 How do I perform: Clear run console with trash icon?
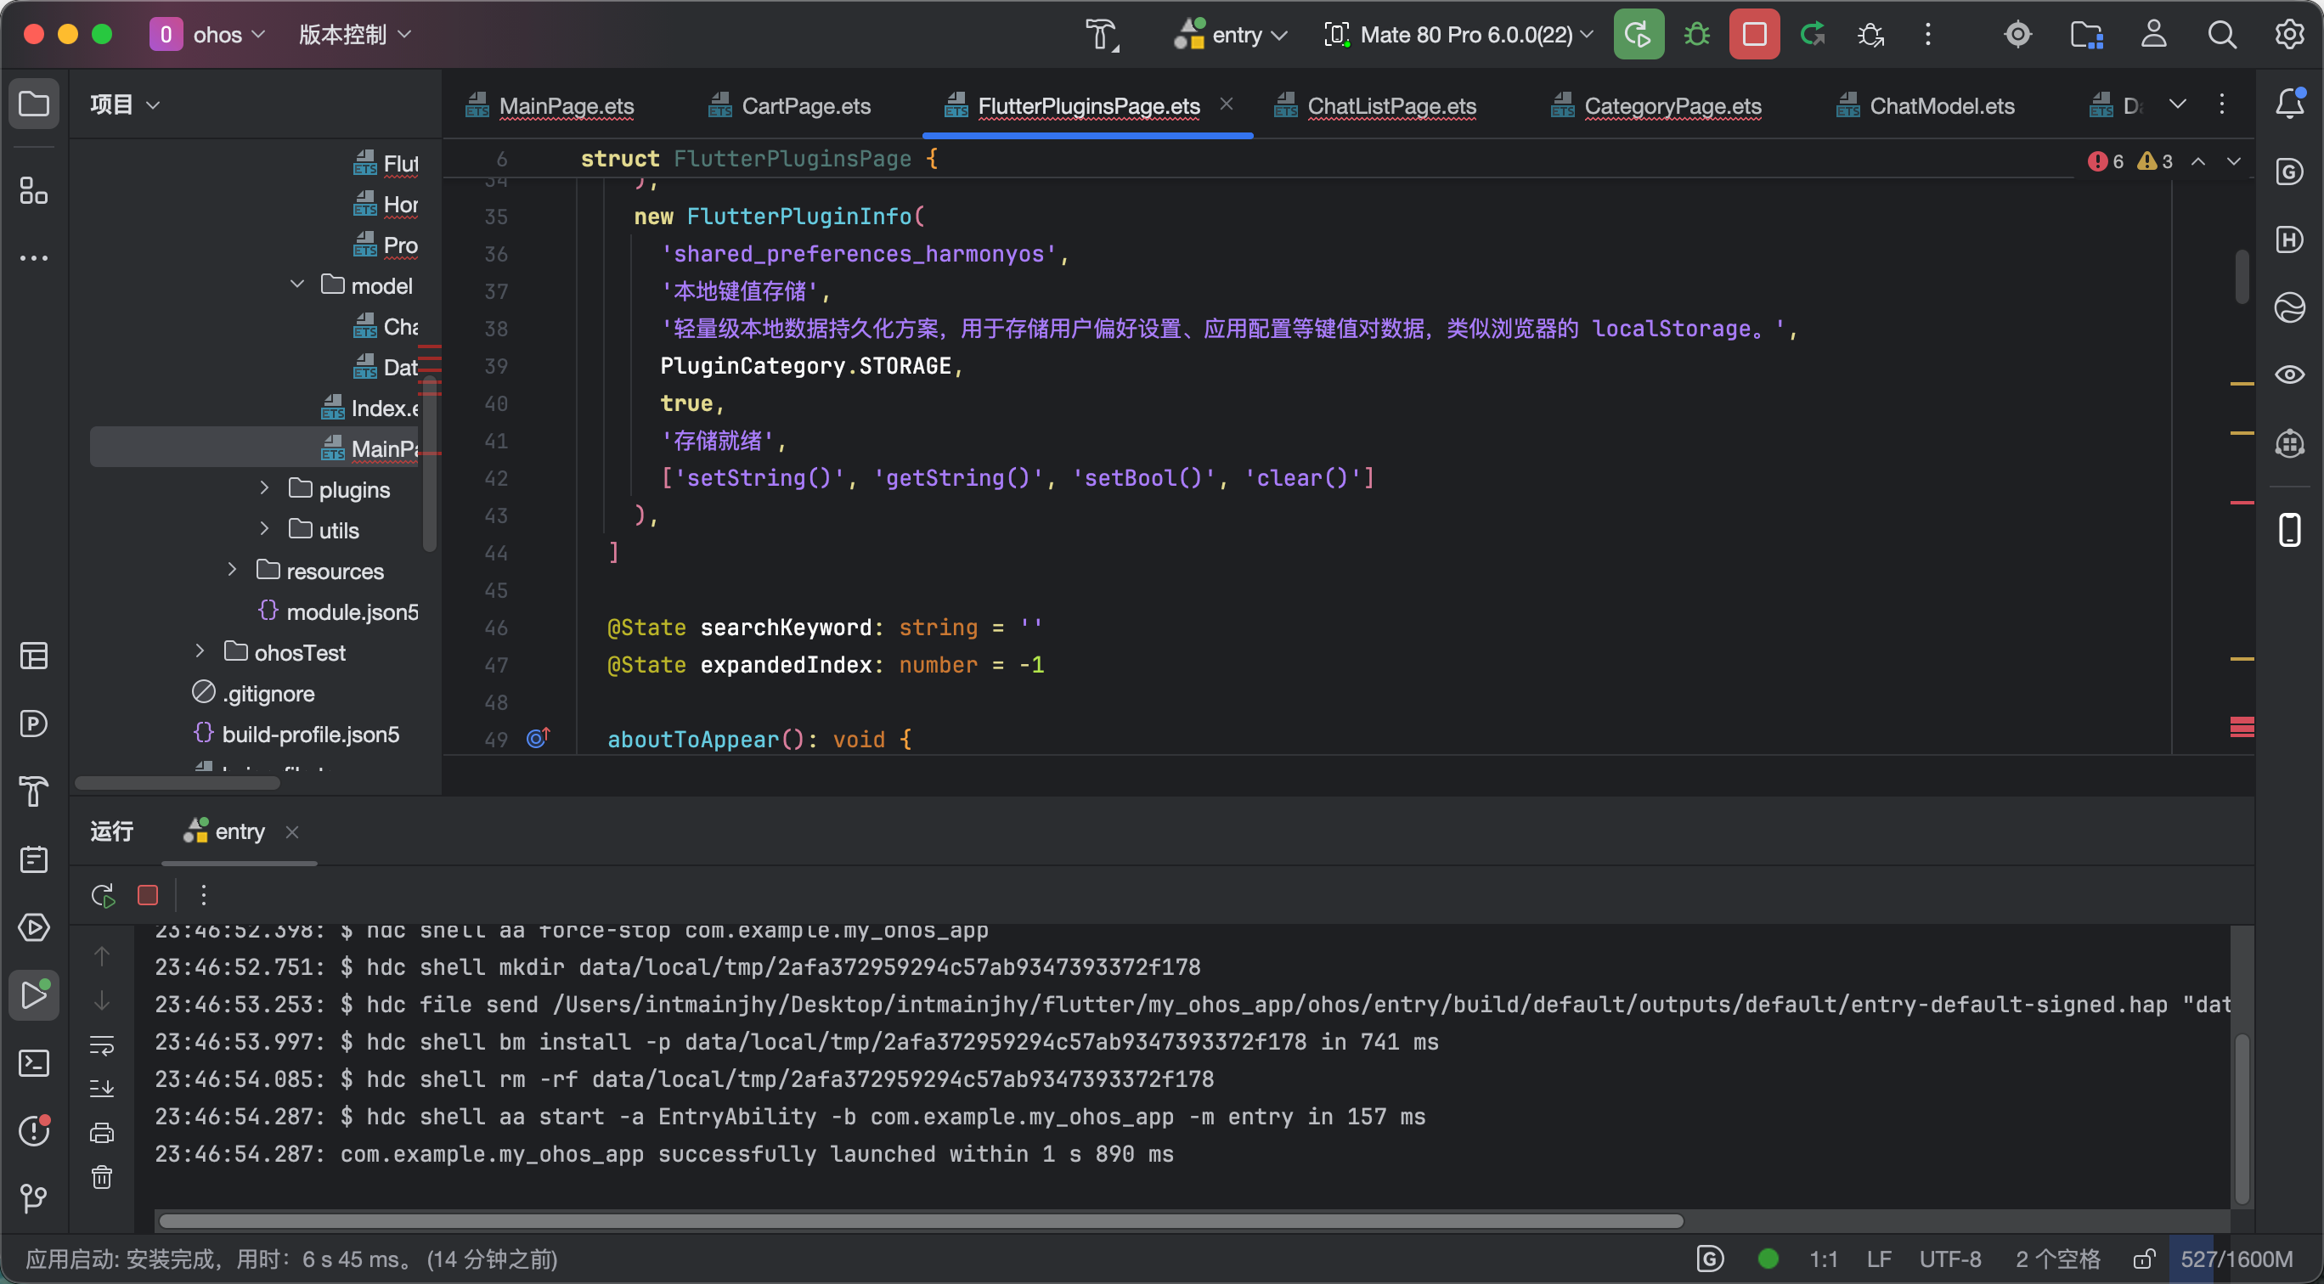click(102, 1177)
